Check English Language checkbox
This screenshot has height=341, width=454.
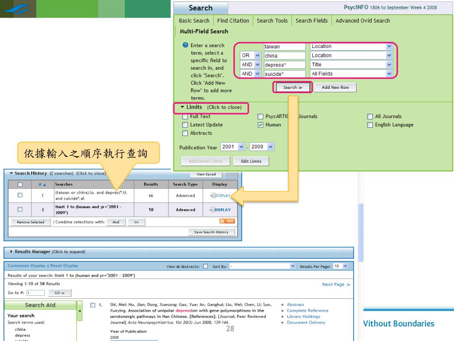pos(370,125)
